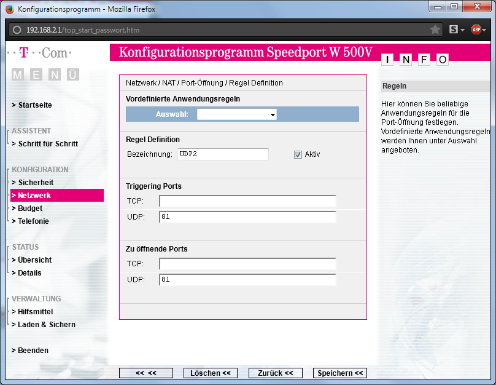
Task: Click the T-Com logo
Action: click(x=39, y=53)
